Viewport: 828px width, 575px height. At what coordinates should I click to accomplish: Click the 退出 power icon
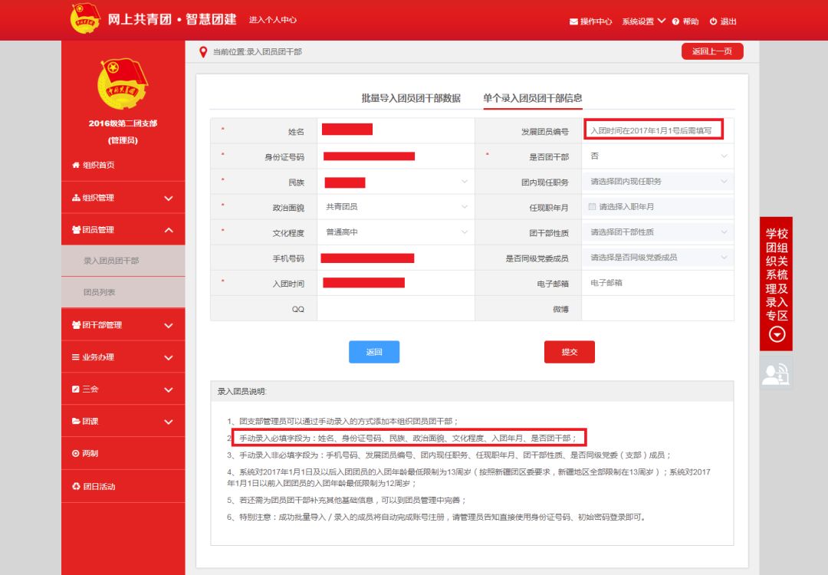point(713,21)
